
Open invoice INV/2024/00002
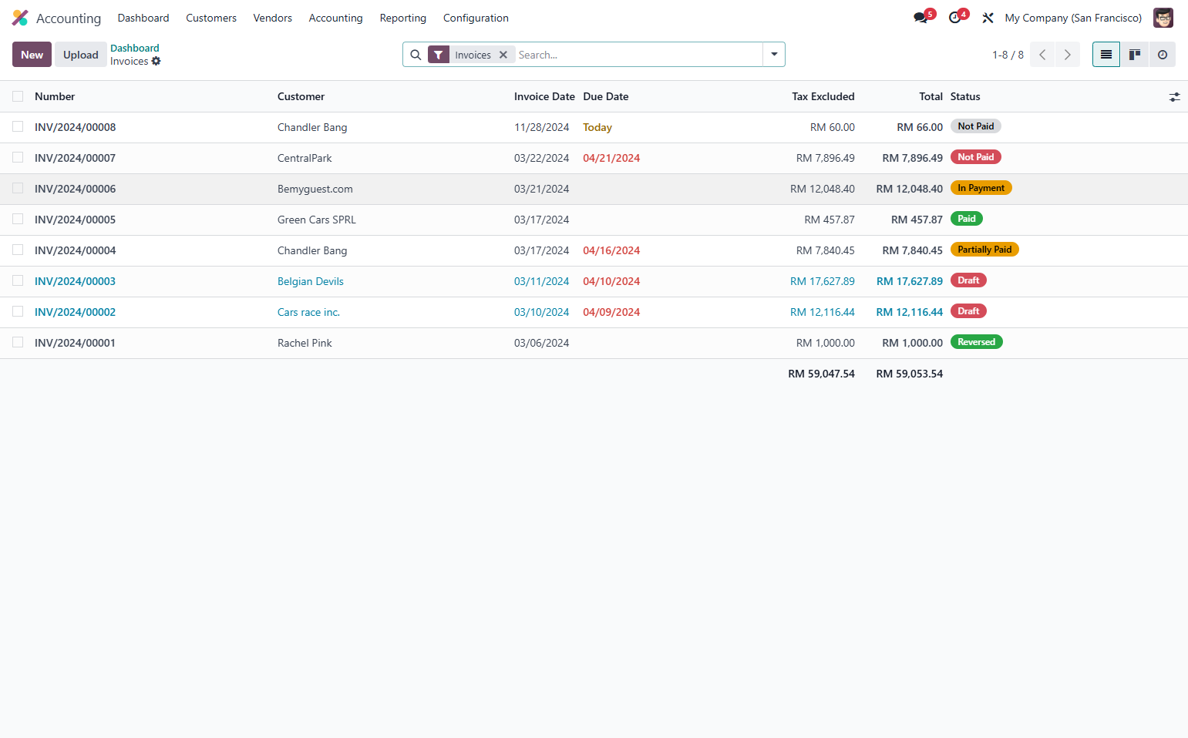pos(75,312)
